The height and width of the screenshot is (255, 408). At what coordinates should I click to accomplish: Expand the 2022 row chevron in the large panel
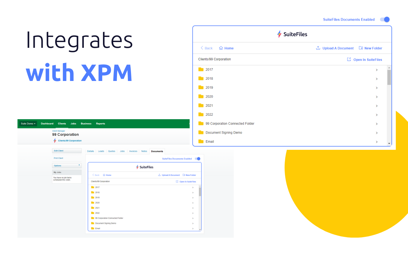point(377,115)
